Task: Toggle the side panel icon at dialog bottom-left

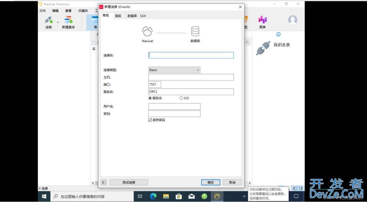Action: (104, 182)
